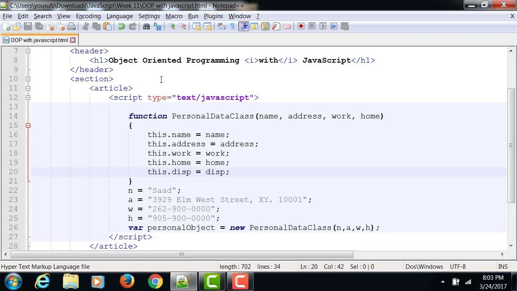Open Google Chrome from the taskbar
Viewport: 517px width, 291px height.
pyautogui.click(x=155, y=281)
